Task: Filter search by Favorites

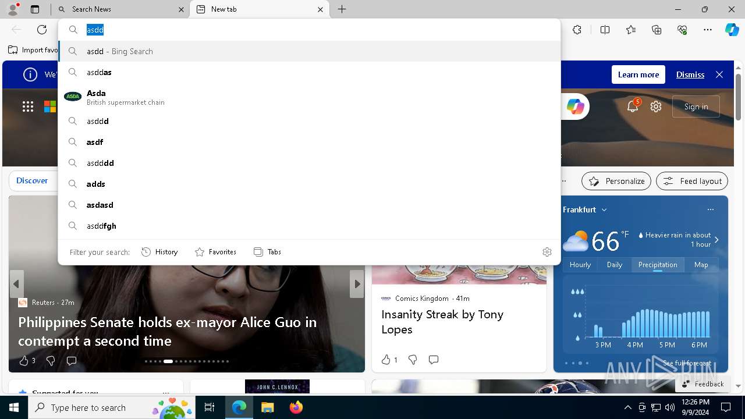Action: [x=215, y=252]
